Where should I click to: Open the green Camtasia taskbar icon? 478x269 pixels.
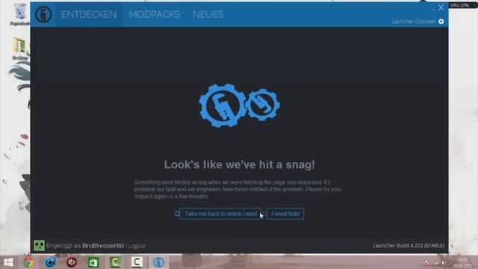(x=115, y=262)
